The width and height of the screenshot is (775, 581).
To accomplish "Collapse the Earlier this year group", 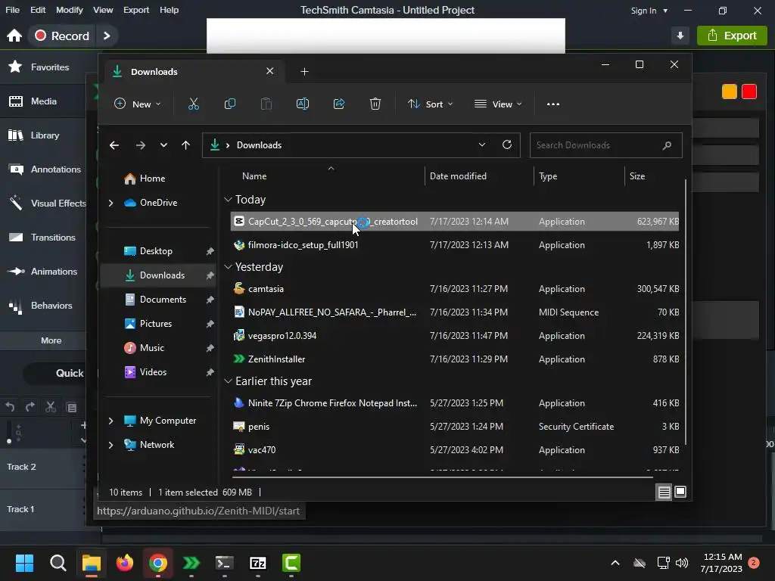I will [x=228, y=381].
